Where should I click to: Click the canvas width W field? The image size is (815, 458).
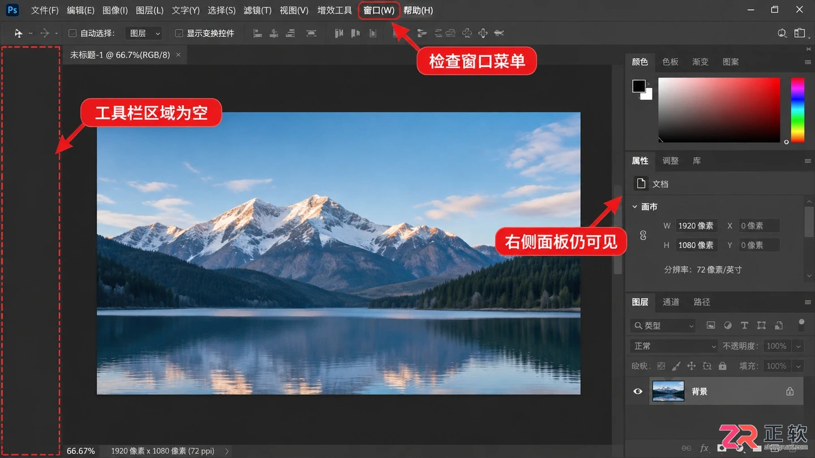pos(697,226)
